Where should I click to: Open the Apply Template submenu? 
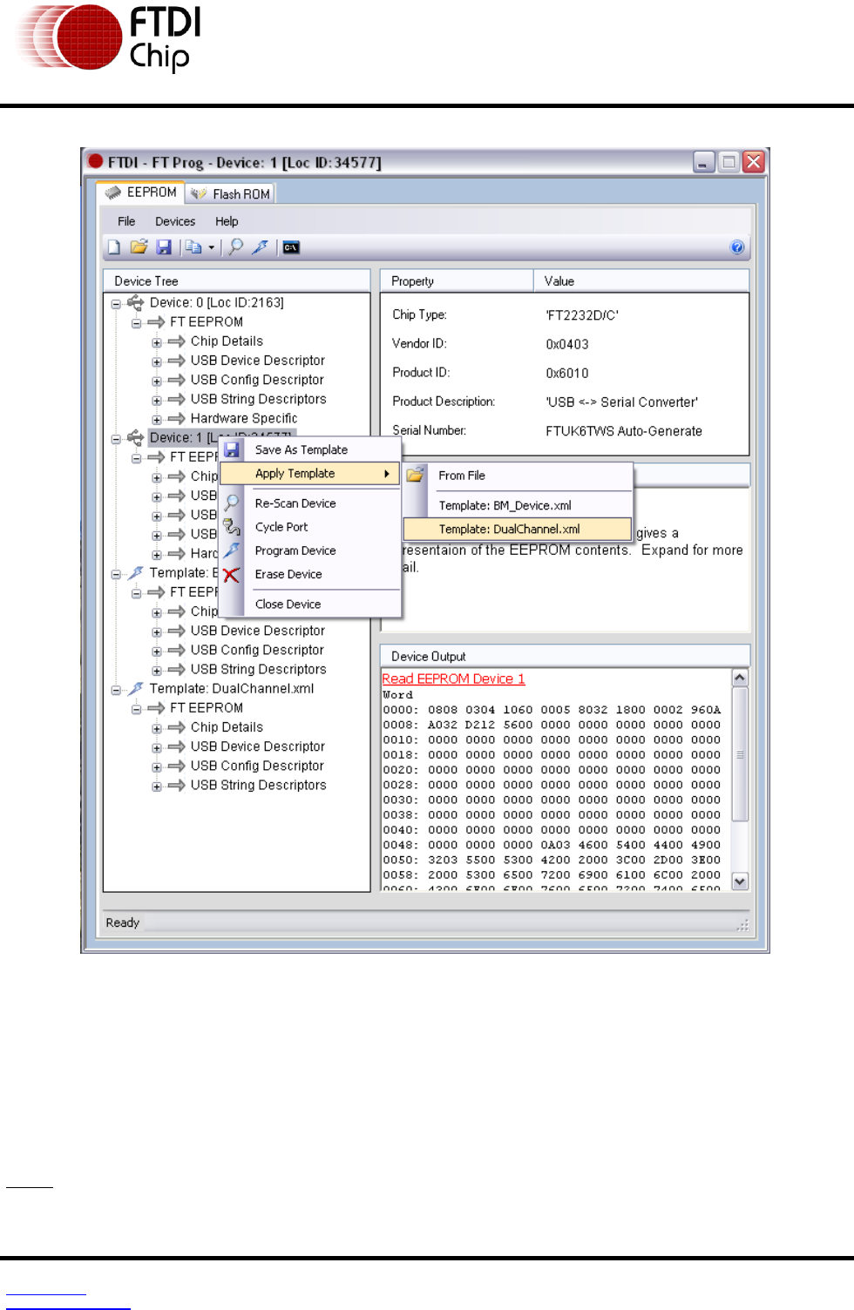[310, 473]
